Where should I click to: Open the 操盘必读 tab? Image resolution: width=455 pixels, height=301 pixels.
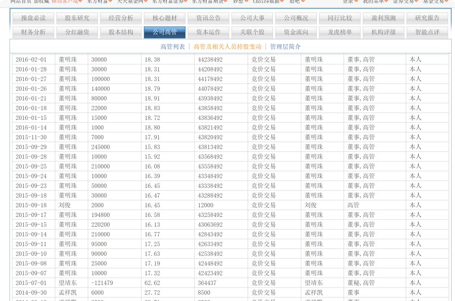click(33, 18)
